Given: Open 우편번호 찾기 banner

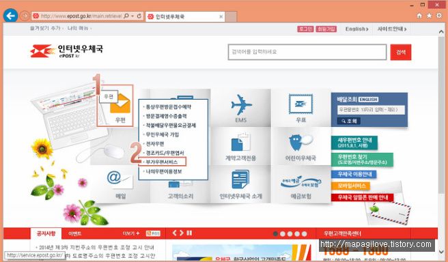Looking at the screenshot, I should (362, 160).
